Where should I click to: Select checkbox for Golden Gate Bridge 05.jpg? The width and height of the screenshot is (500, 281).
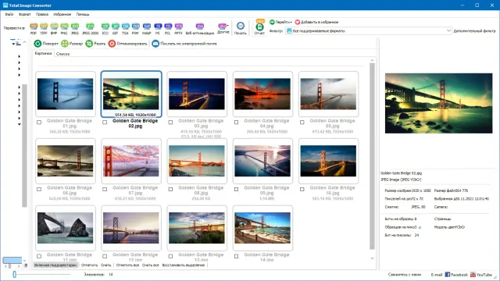click(302, 123)
